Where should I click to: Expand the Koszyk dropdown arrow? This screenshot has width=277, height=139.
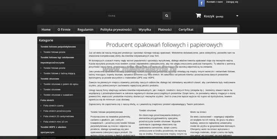coord(237,16)
